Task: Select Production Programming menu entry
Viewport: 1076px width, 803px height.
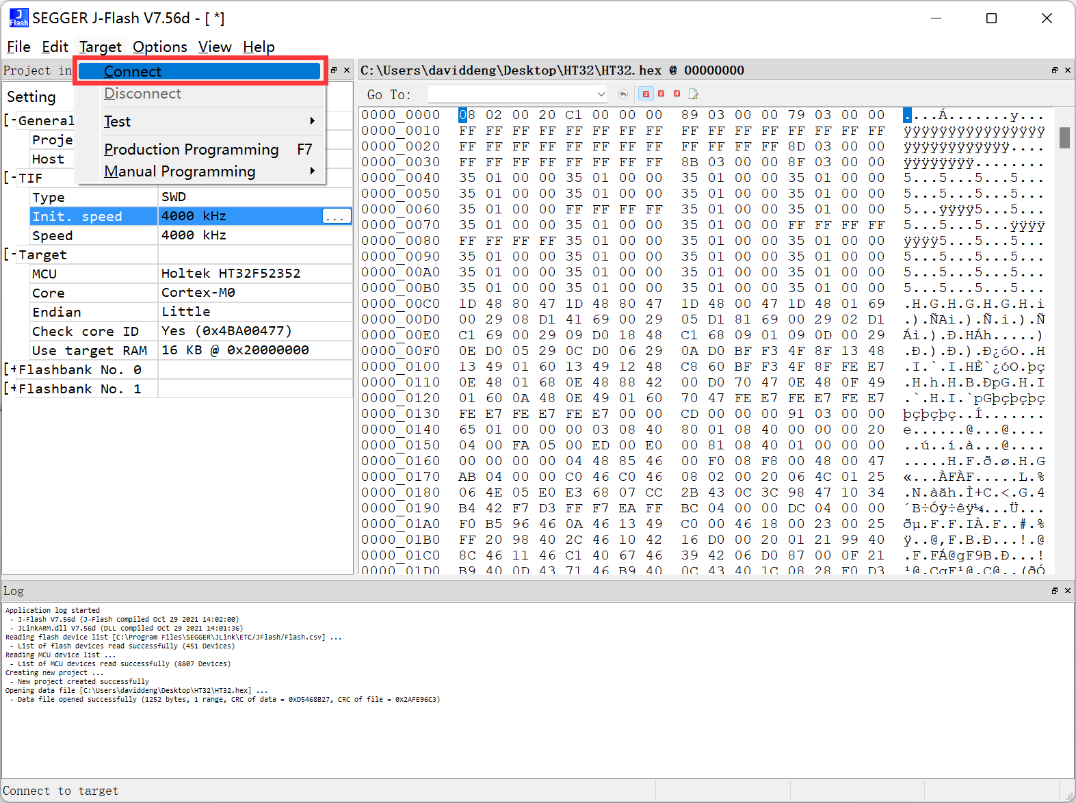Action: click(x=192, y=149)
